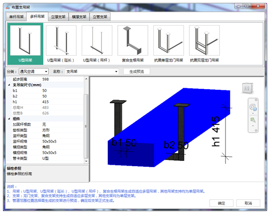This screenshot has height=217, width=274.
Task: Click the h1 value field 415
Action: click(x=62, y=102)
